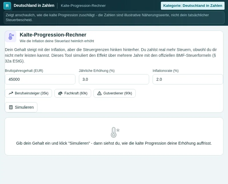
Task: Click the hint text 'Gib dein Gehalt ein und klick'
Action: pos(114,143)
